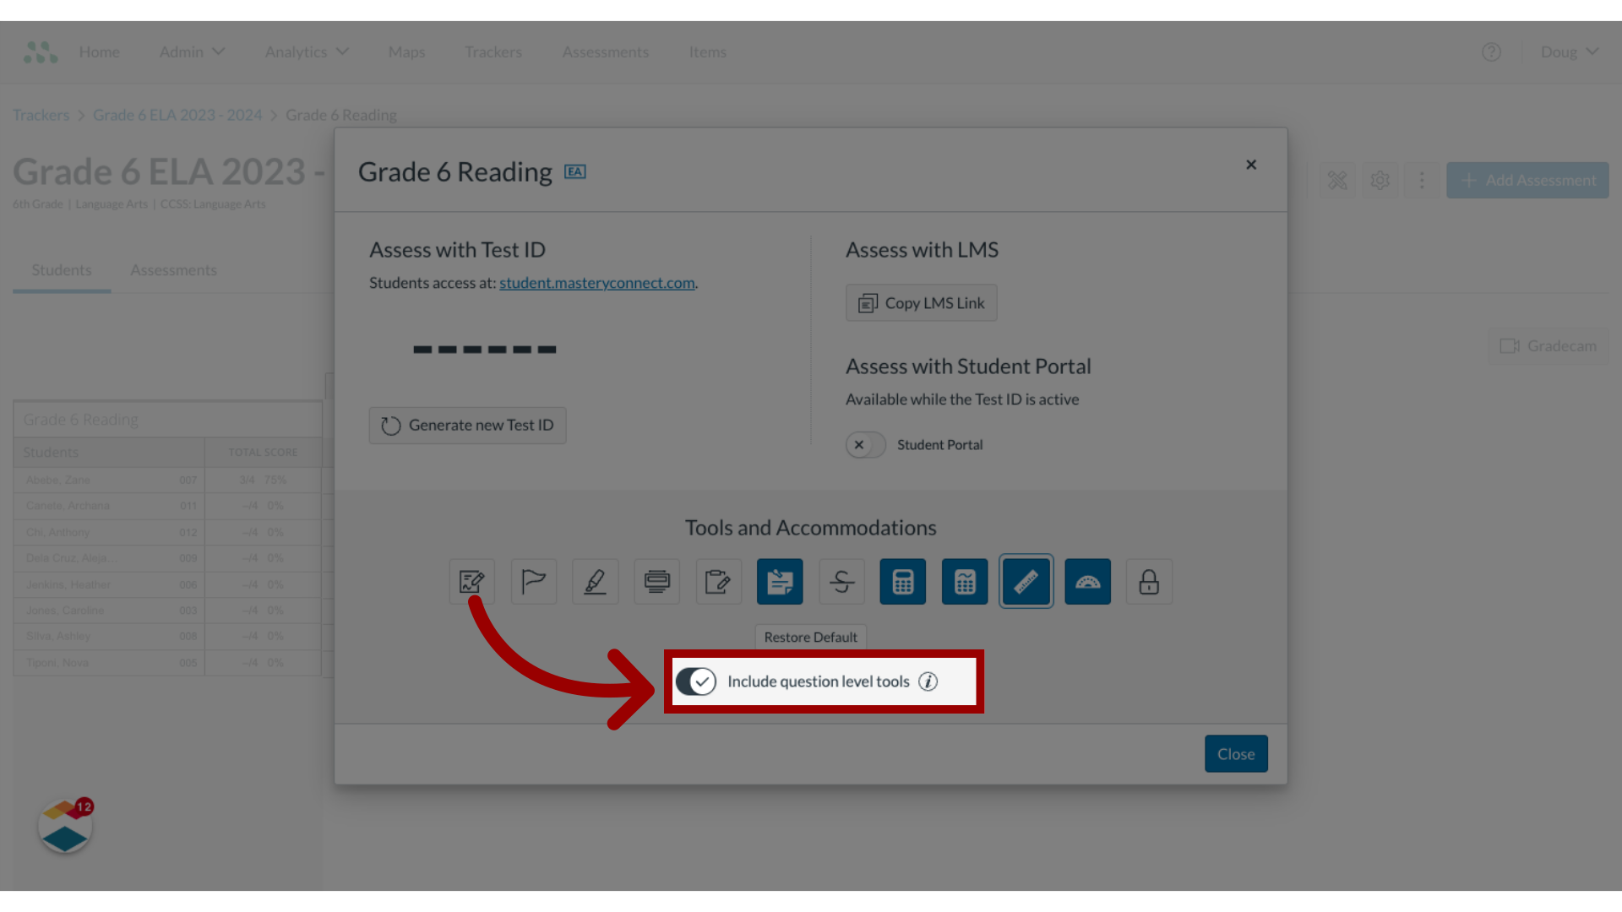Screen dimensions: 1622x912
Task: Select the flag/bookmark tool icon
Action: coord(534,581)
